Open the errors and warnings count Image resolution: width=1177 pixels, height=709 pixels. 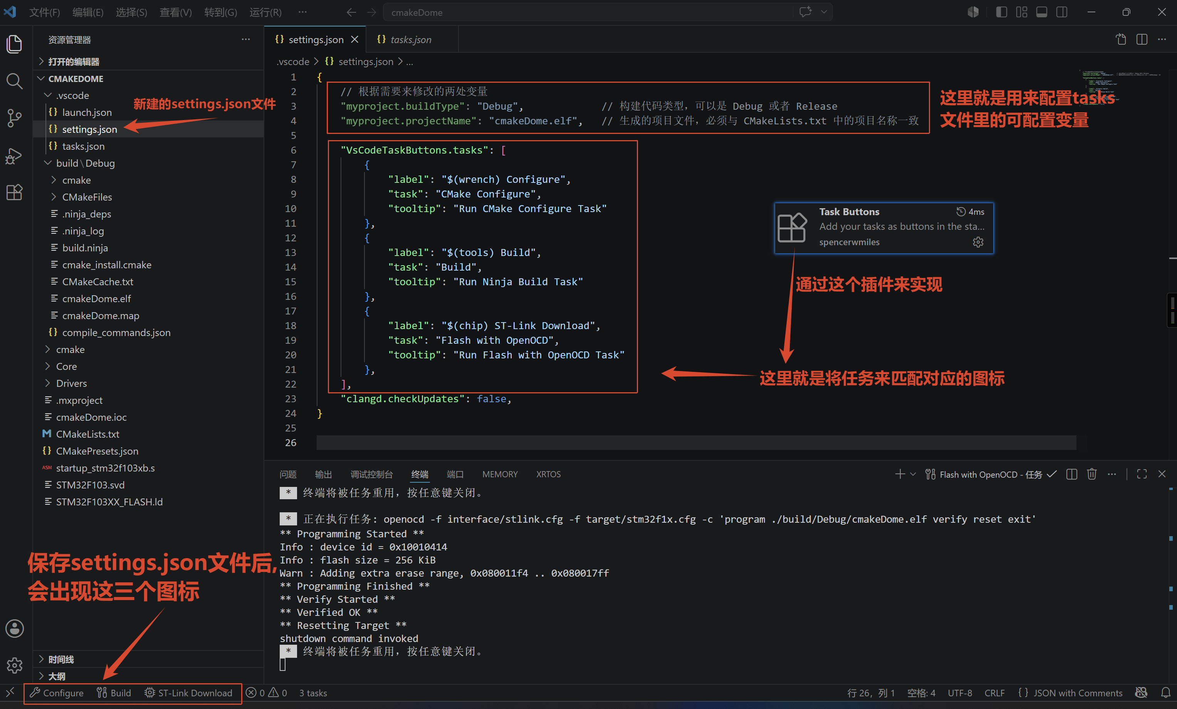click(x=267, y=693)
